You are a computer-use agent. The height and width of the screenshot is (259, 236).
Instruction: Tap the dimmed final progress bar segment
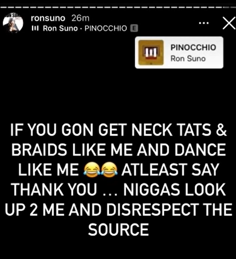click(x=232, y=7)
